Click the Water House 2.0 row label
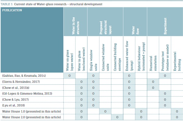 point(31,117)
